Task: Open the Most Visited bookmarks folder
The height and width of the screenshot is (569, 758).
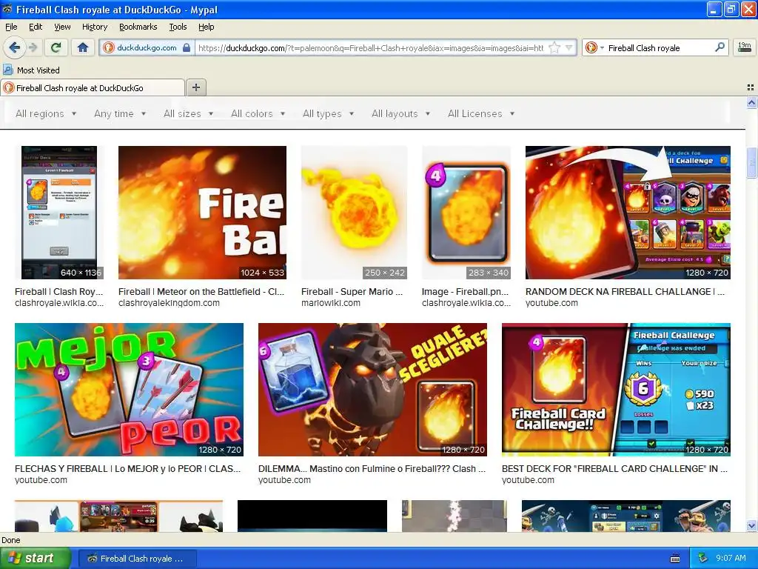Action: click(31, 70)
